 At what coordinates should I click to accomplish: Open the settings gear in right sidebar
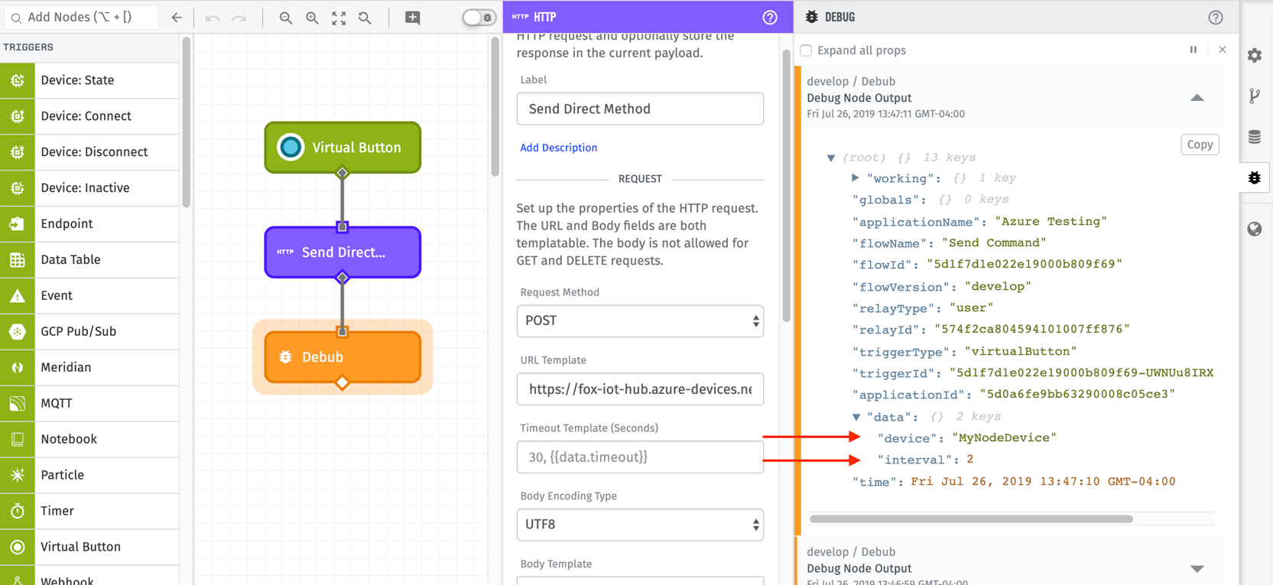(x=1255, y=55)
